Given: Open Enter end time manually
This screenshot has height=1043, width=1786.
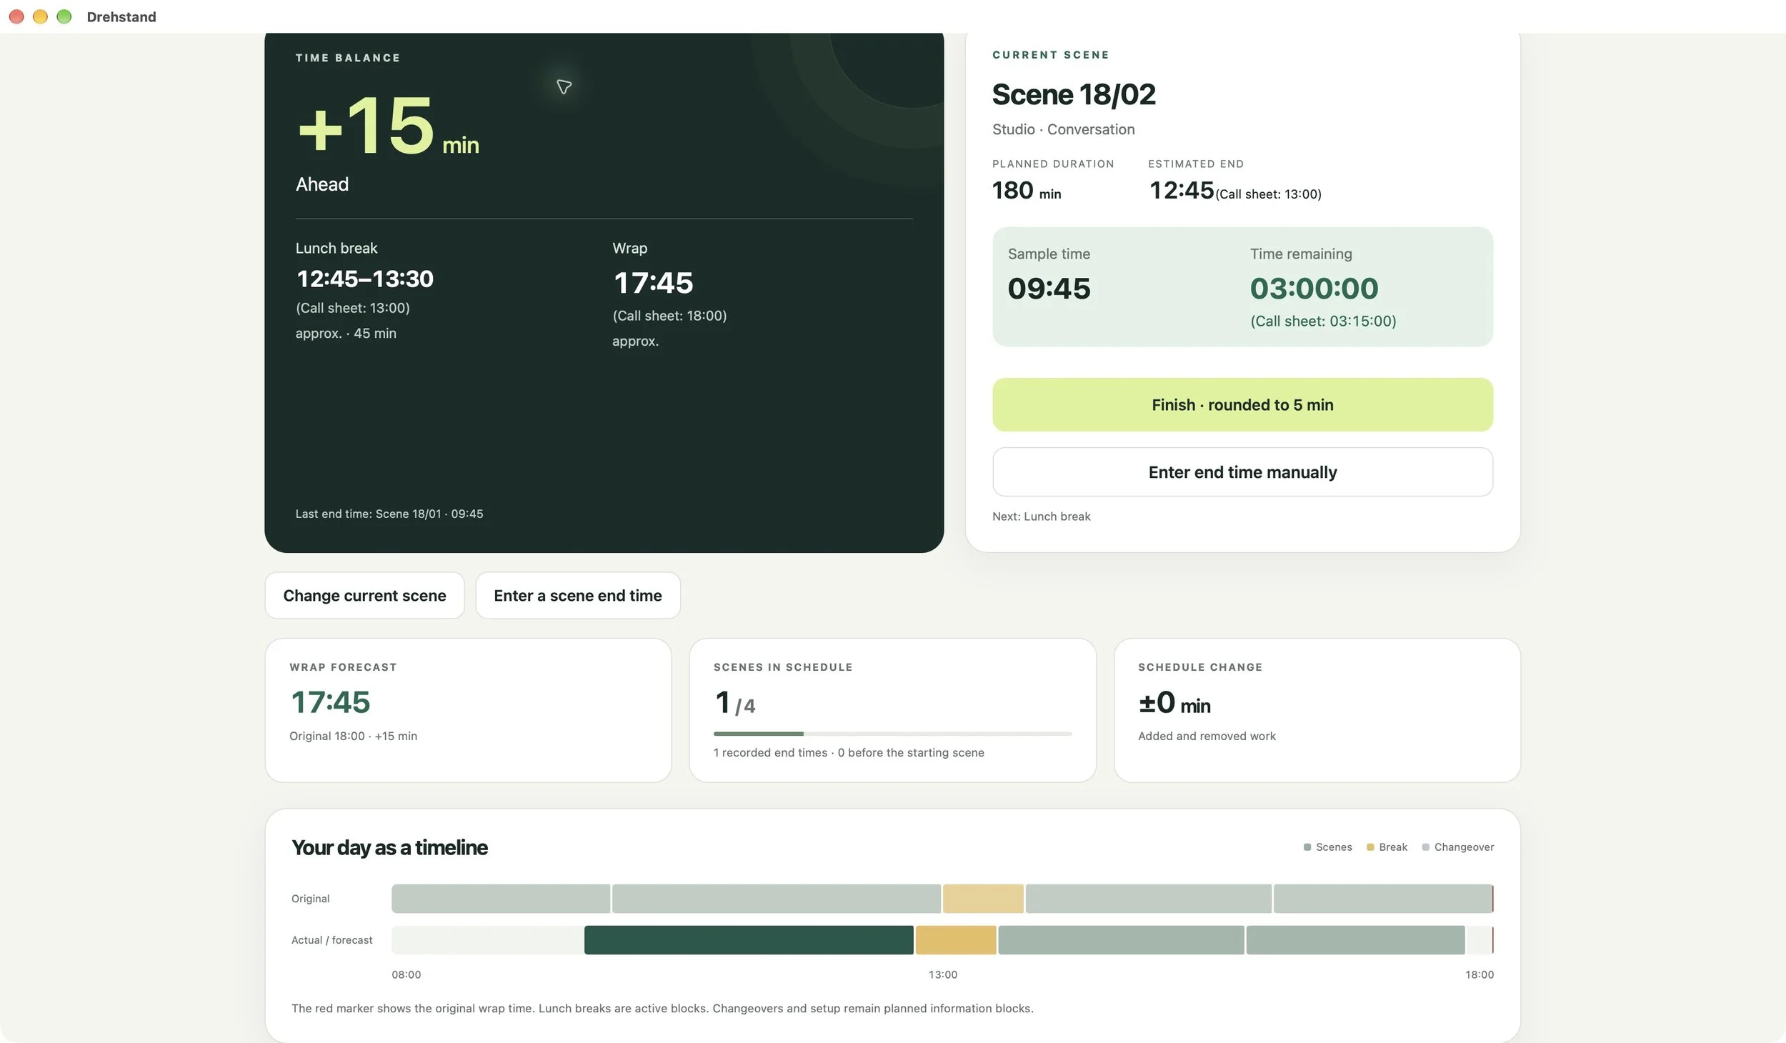Looking at the screenshot, I should (x=1242, y=472).
